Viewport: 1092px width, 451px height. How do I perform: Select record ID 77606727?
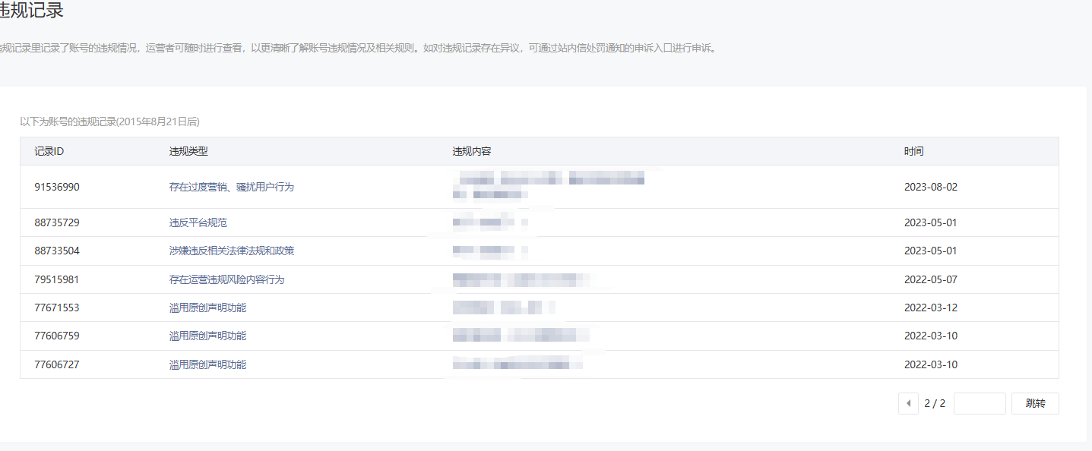[57, 364]
